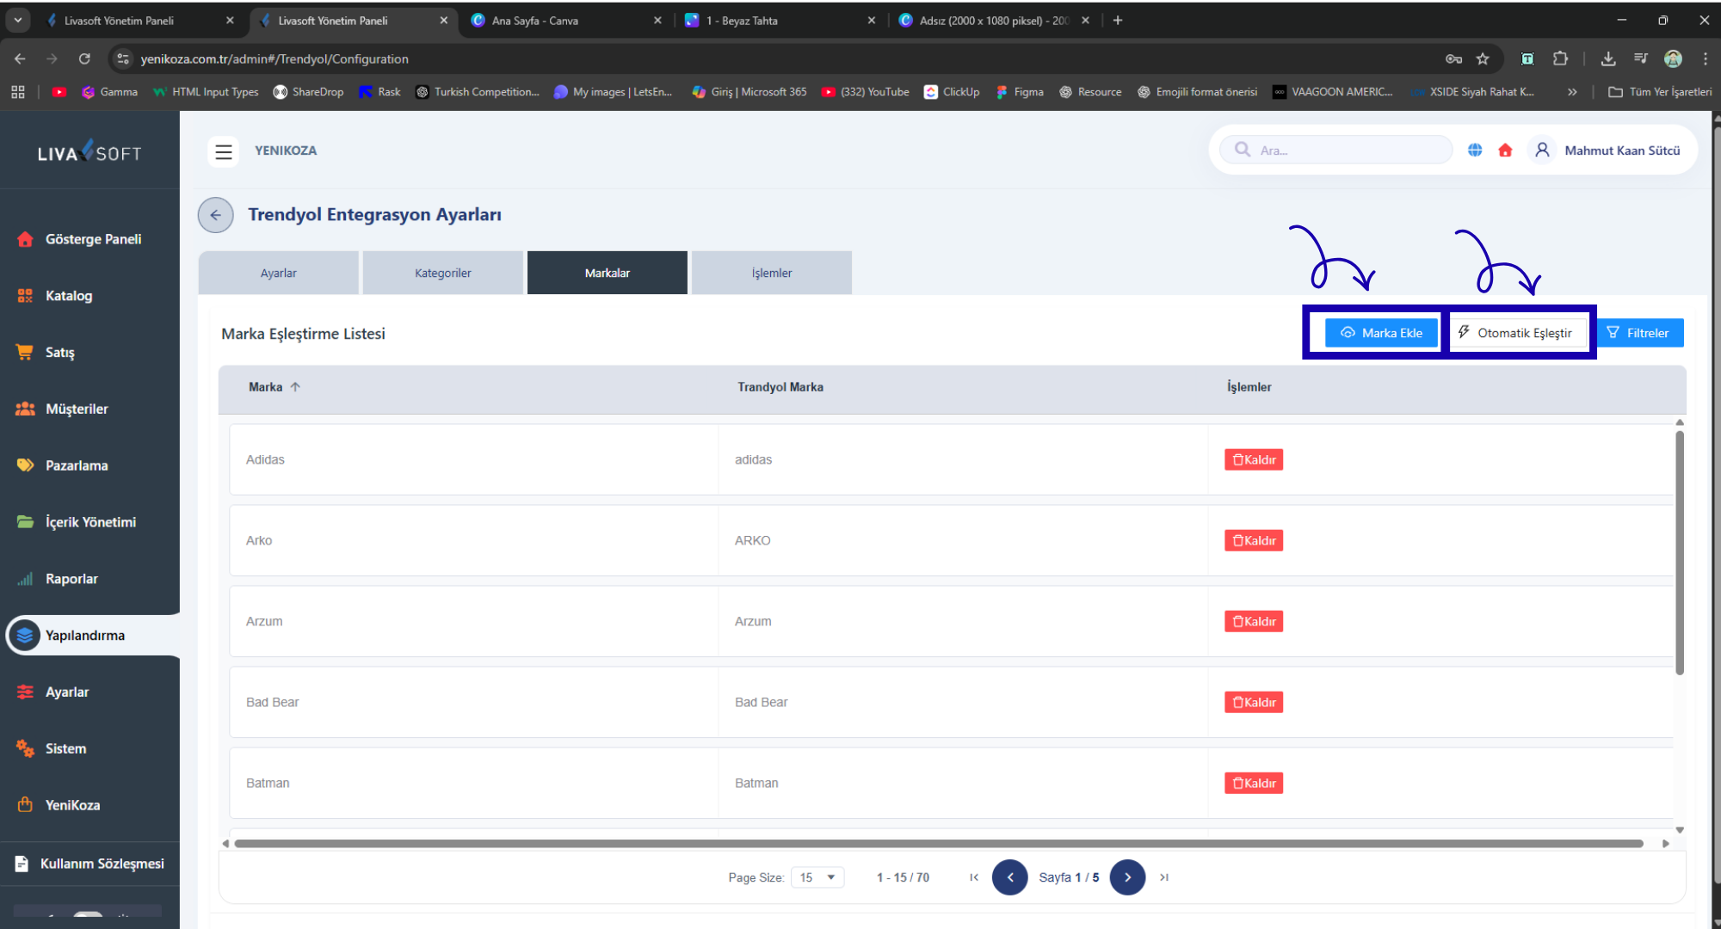1721x929 pixels.
Task: Open Raporlar section in sidebar
Action: coord(71,579)
